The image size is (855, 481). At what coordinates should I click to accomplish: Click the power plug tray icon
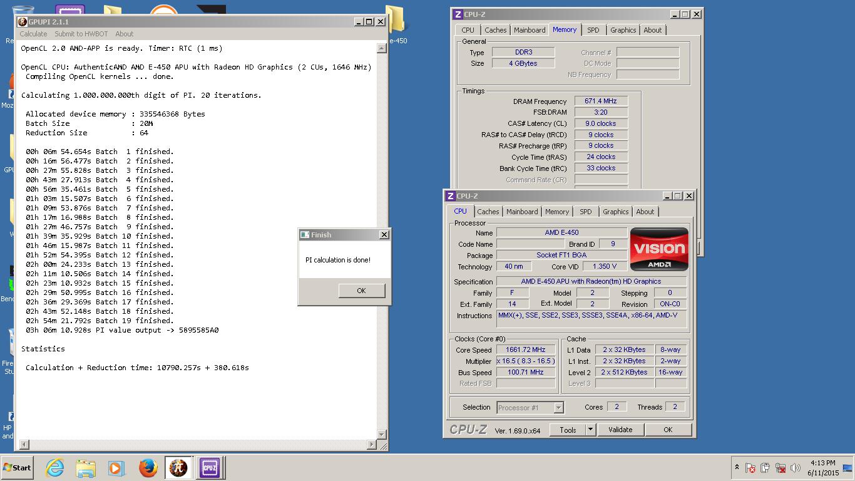click(x=765, y=468)
